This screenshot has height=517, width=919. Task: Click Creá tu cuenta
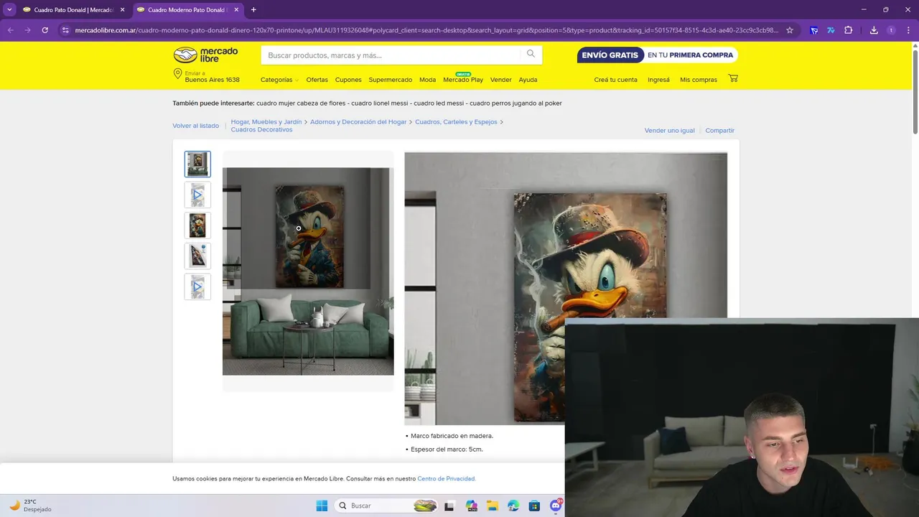615,80
